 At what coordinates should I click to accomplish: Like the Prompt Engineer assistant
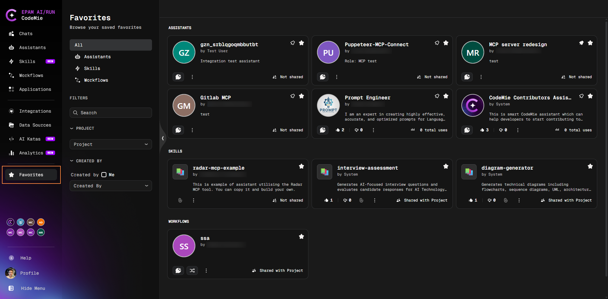(x=340, y=130)
